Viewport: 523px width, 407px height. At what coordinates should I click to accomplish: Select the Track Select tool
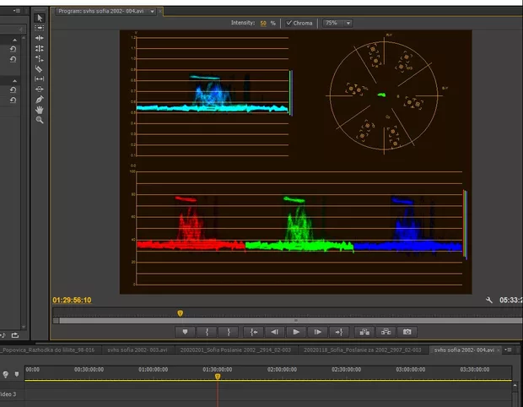(40, 28)
